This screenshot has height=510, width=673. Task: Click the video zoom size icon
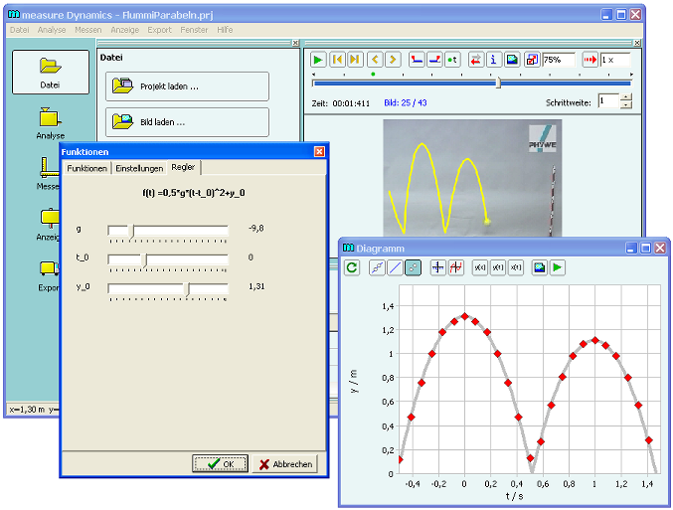[532, 60]
